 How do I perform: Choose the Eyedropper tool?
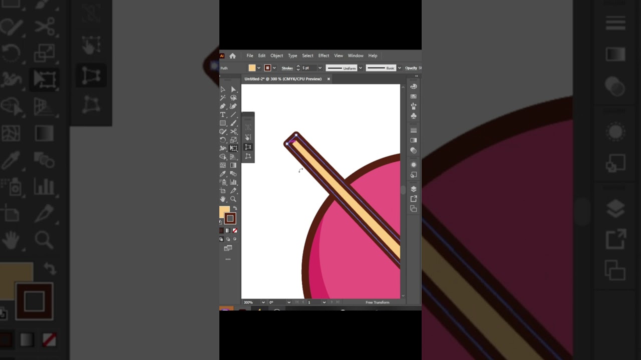click(223, 173)
